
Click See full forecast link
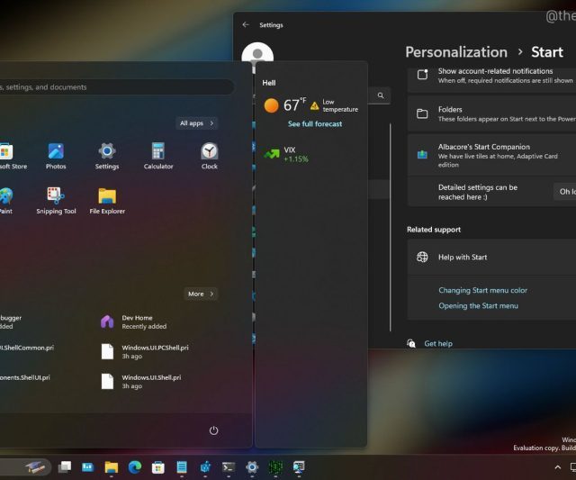pyautogui.click(x=315, y=124)
